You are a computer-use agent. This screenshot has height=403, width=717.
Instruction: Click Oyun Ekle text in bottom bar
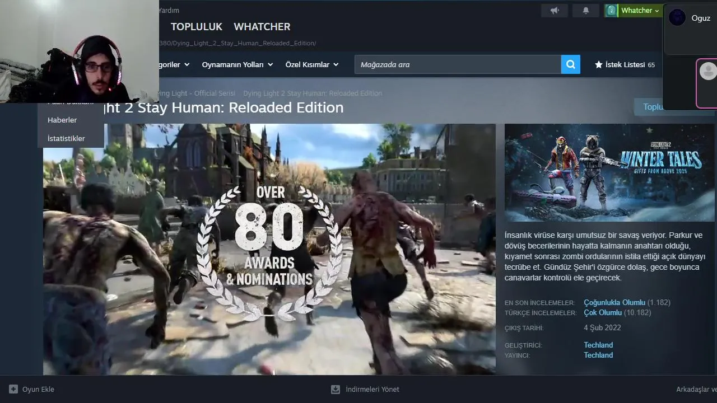coord(38,389)
